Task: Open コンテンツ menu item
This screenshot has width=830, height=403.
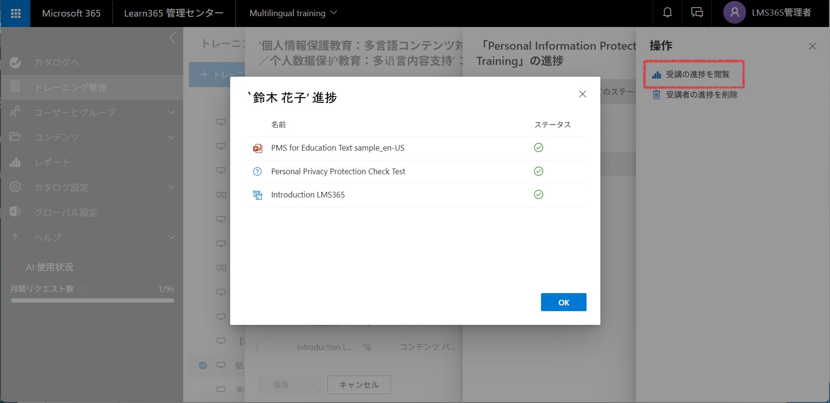Action: tap(56, 137)
